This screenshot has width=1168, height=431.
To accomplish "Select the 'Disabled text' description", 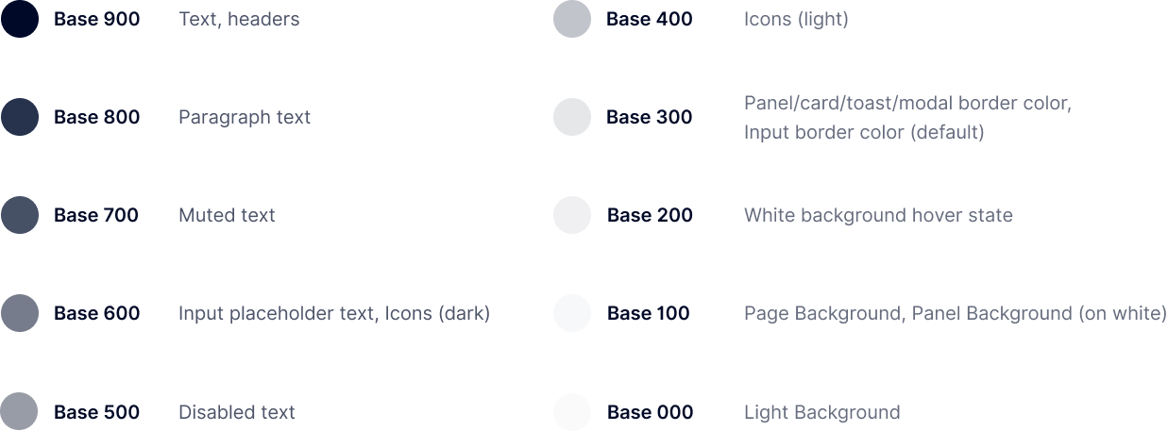I will click(237, 412).
